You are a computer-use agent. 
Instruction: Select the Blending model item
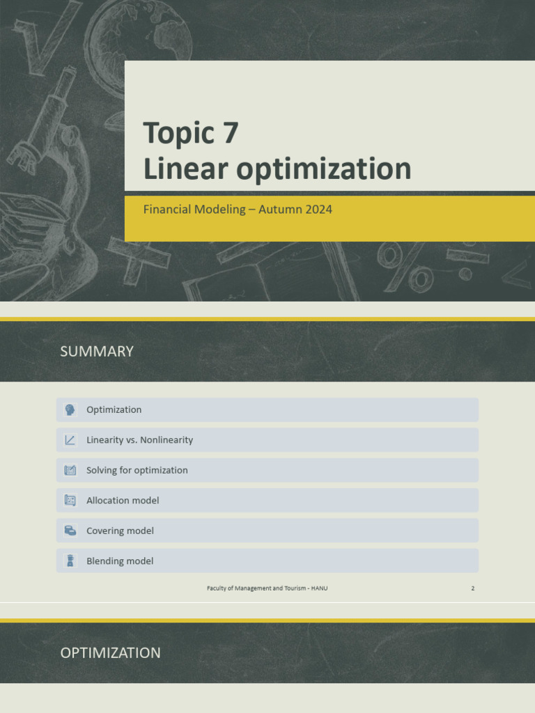point(267,561)
